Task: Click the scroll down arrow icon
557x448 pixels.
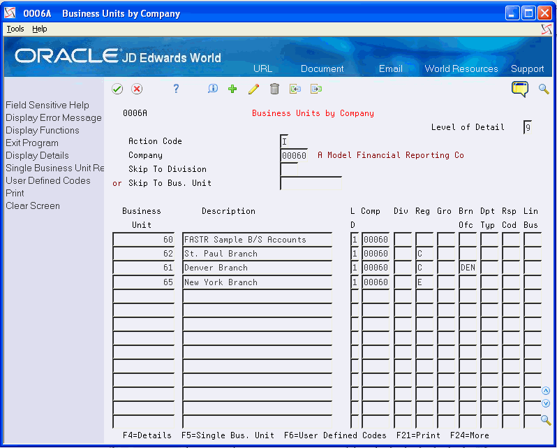Action: coord(546,403)
